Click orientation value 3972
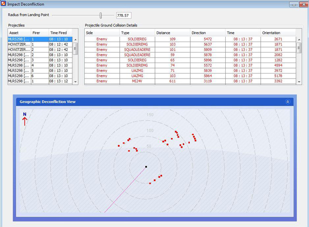The height and width of the screenshot is (227, 309). click(x=278, y=70)
